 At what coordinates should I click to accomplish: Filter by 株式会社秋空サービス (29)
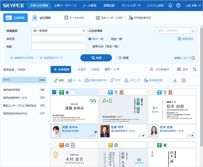24,98
